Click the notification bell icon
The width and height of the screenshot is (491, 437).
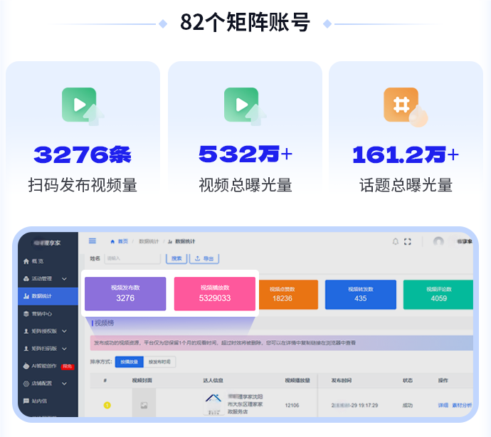point(396,242)
